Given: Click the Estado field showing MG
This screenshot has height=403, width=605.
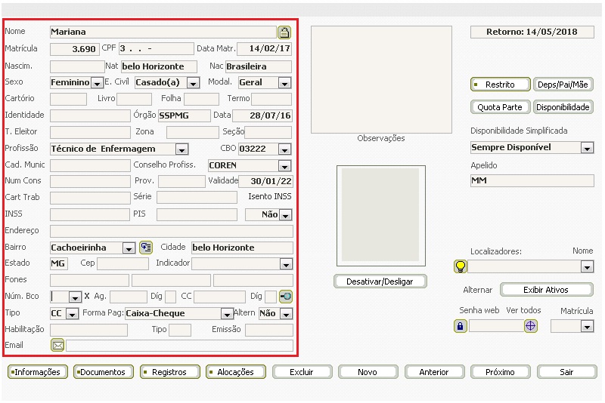Looking at the screenshot, I should tap(59, 263).
